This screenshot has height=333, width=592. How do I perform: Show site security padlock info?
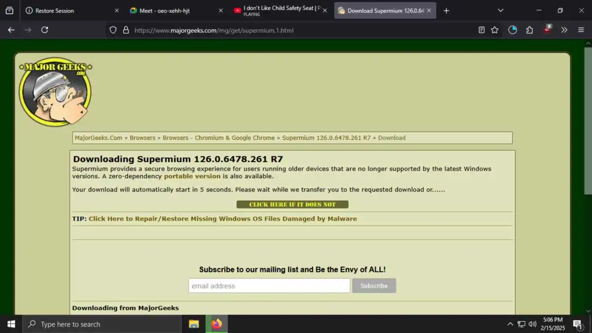tap(125, 30)
